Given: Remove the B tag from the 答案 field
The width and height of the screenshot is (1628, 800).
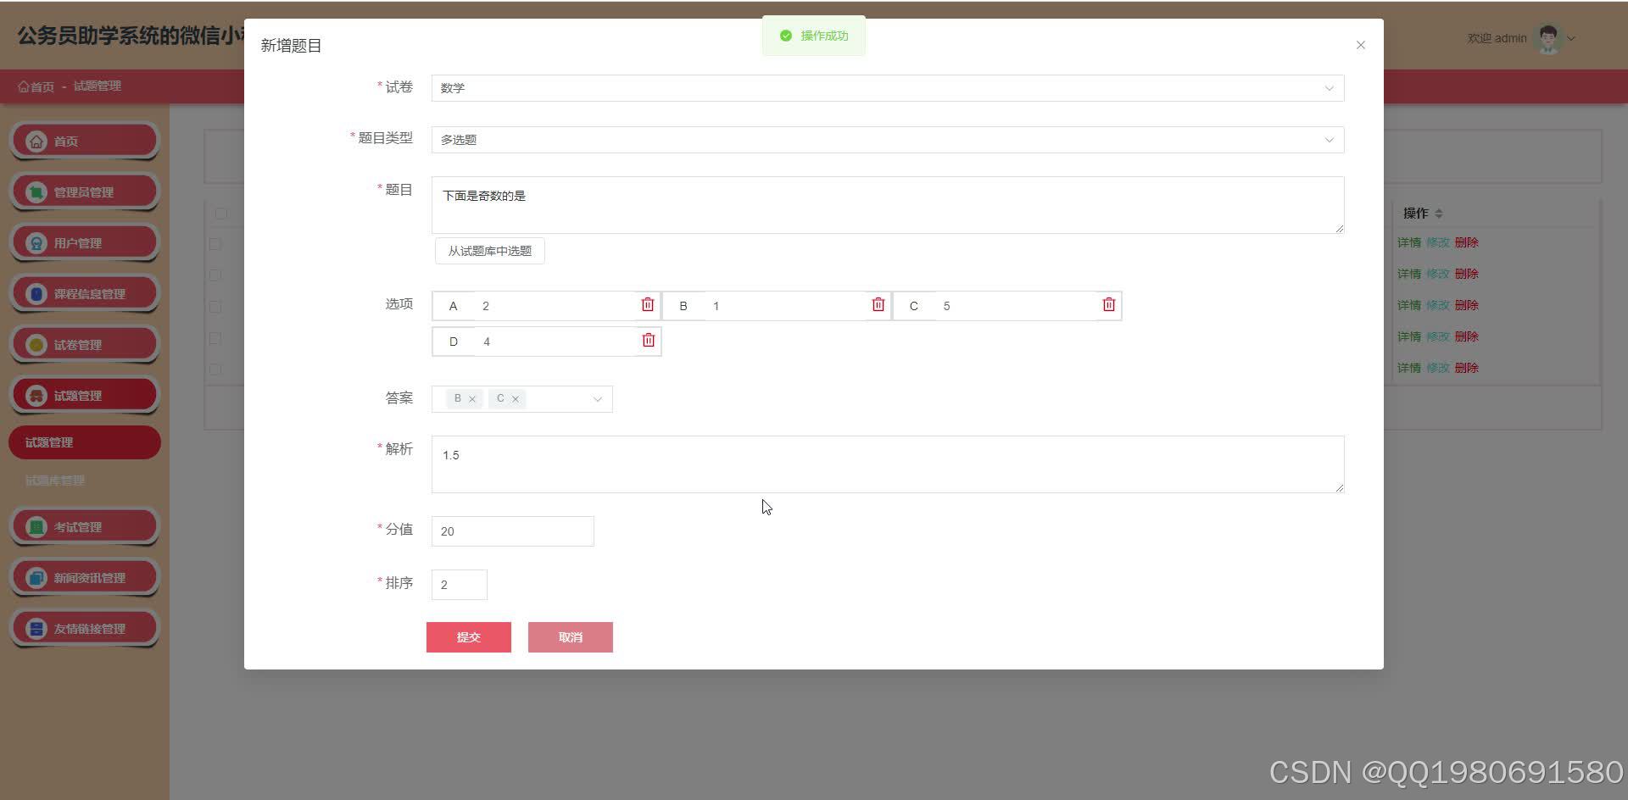Looking at the screenshot, I should click(x=473, y=398).
